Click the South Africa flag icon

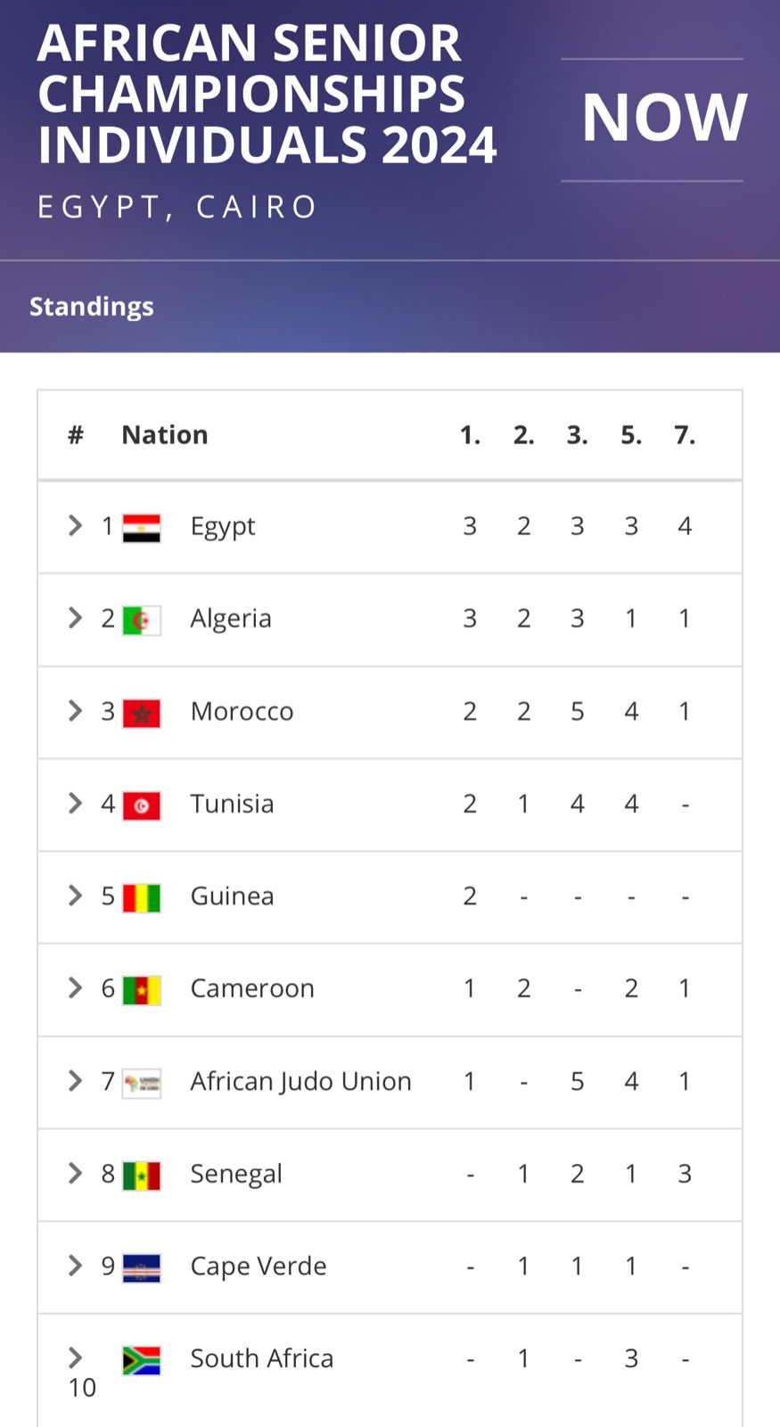(x=141, y=1360)
